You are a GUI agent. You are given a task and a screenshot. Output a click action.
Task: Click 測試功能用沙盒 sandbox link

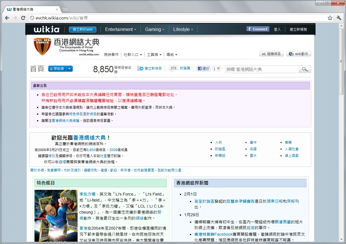169,170
